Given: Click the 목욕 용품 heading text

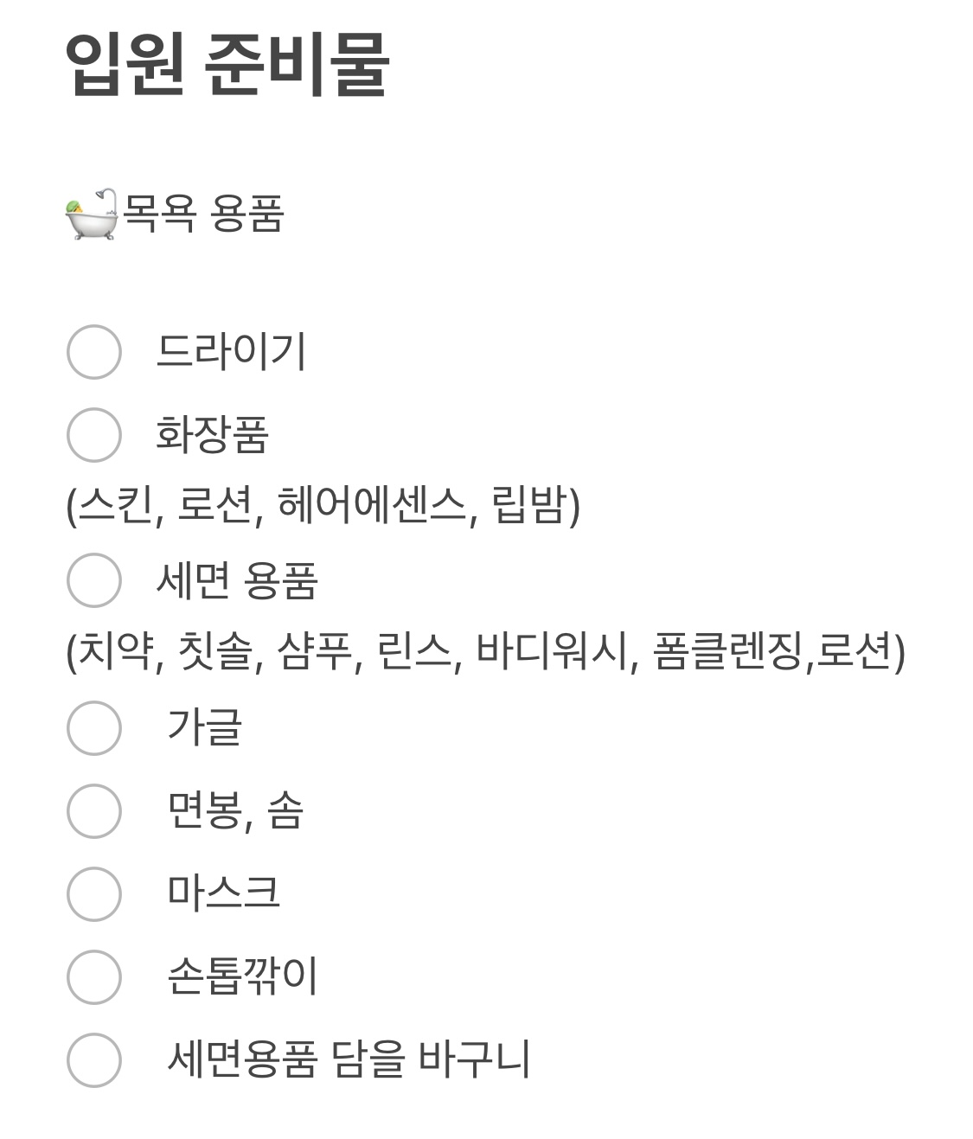Looking at the screenshot, I should 203,213.
